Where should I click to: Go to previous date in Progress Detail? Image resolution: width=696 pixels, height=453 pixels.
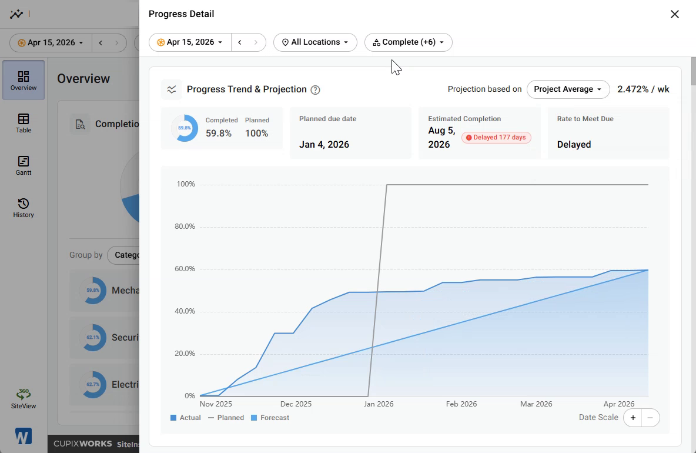point(240,42)
